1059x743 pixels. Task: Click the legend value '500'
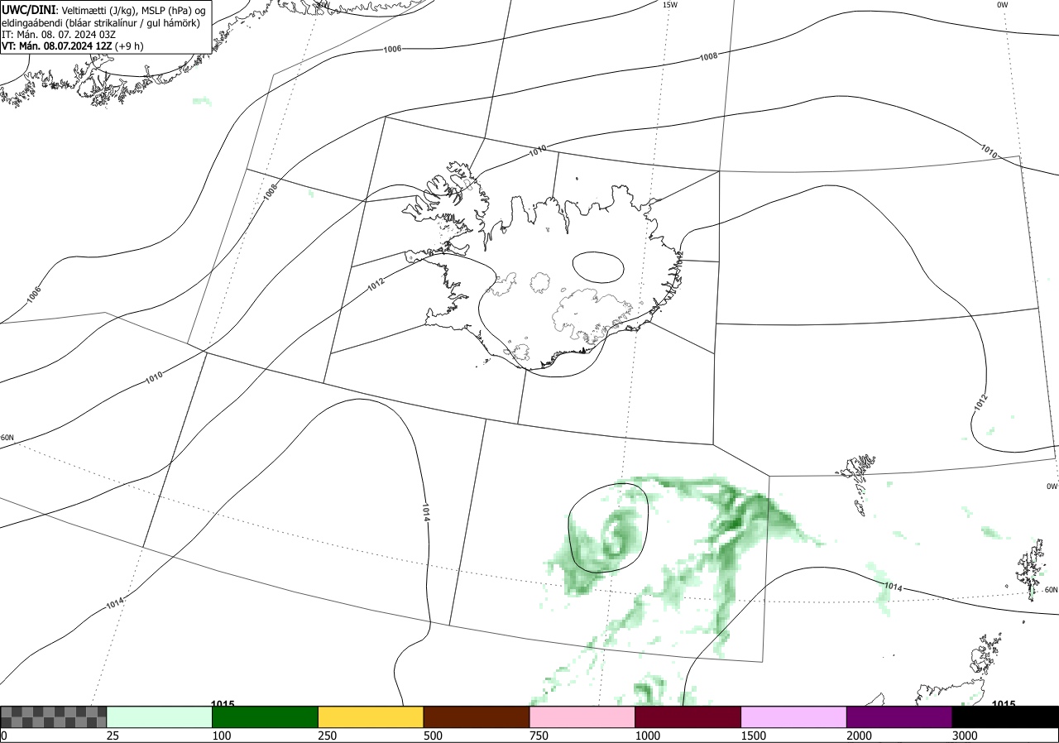coord(434,736)
